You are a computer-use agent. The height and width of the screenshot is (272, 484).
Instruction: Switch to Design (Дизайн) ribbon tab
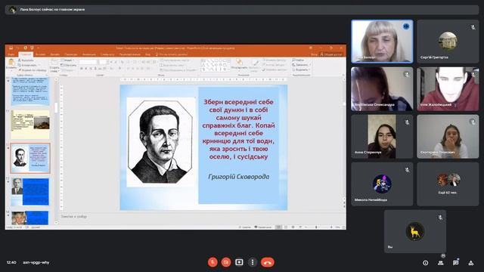pos(55,54)
